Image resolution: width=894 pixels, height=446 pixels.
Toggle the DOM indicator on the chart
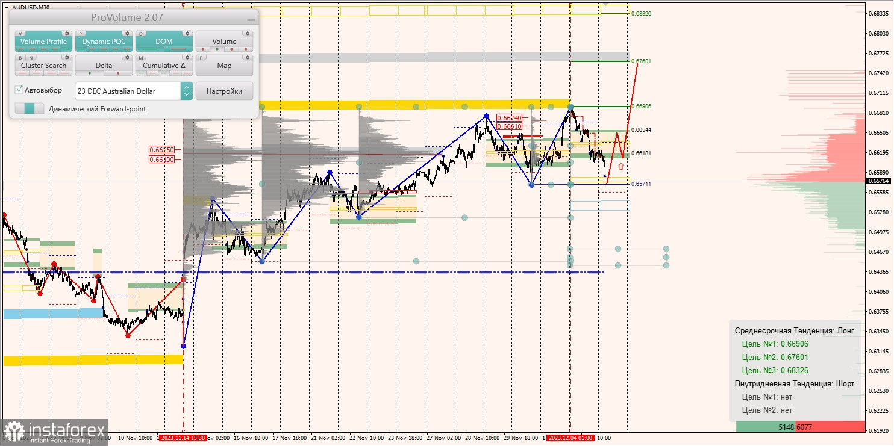tap(164, 42)
